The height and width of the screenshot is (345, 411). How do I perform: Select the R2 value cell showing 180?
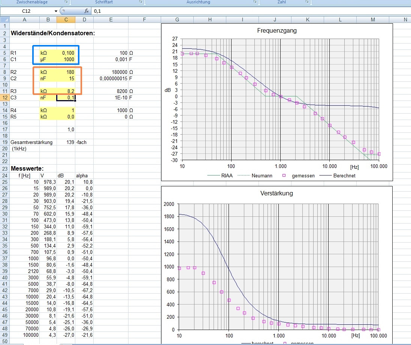pyautogui.click(x=66, y=72)
